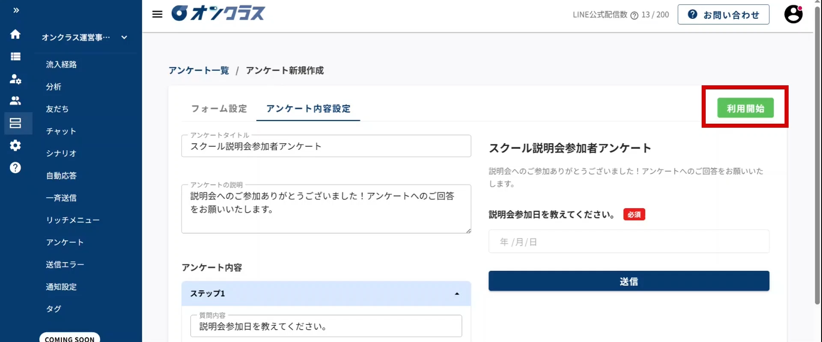Click the list view icon in sidebar

click(15, 57)
